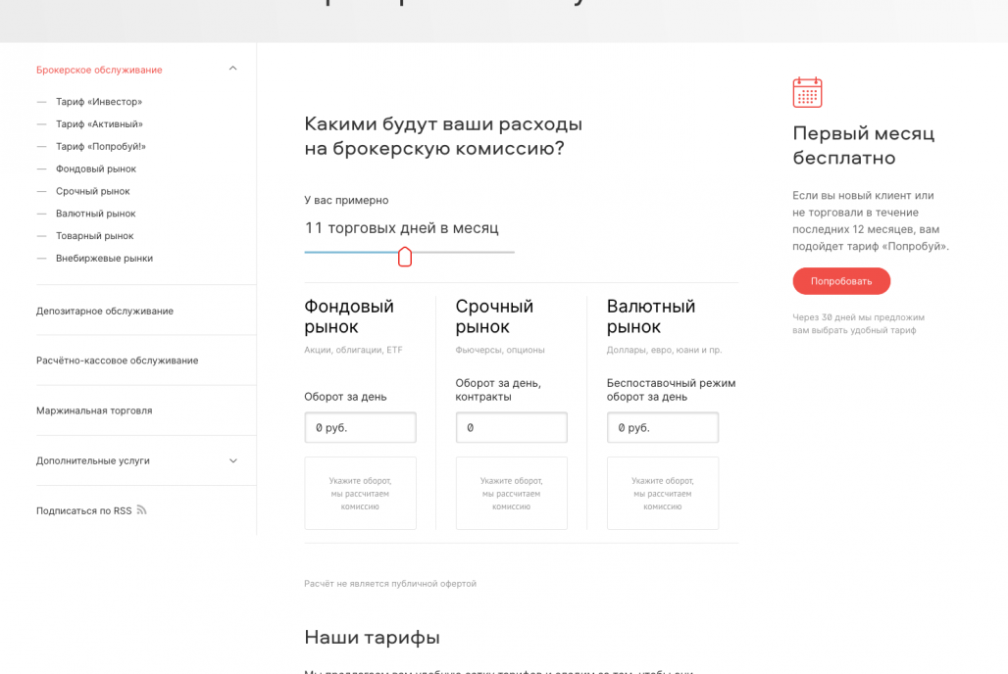Click the Срочный рынок contracts input field
This screenshot has height=674, width=1008.
(511, 428)
